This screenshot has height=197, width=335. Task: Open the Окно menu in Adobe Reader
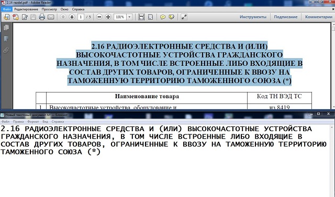[64, 9]
